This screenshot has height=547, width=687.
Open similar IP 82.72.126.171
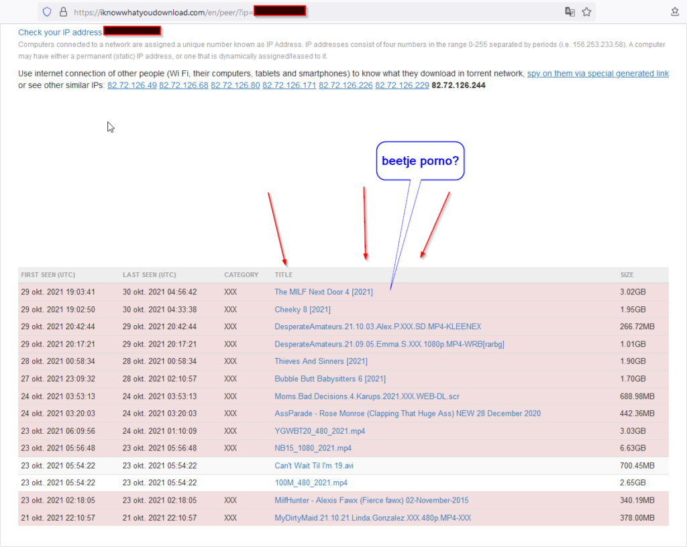(289, 86)
